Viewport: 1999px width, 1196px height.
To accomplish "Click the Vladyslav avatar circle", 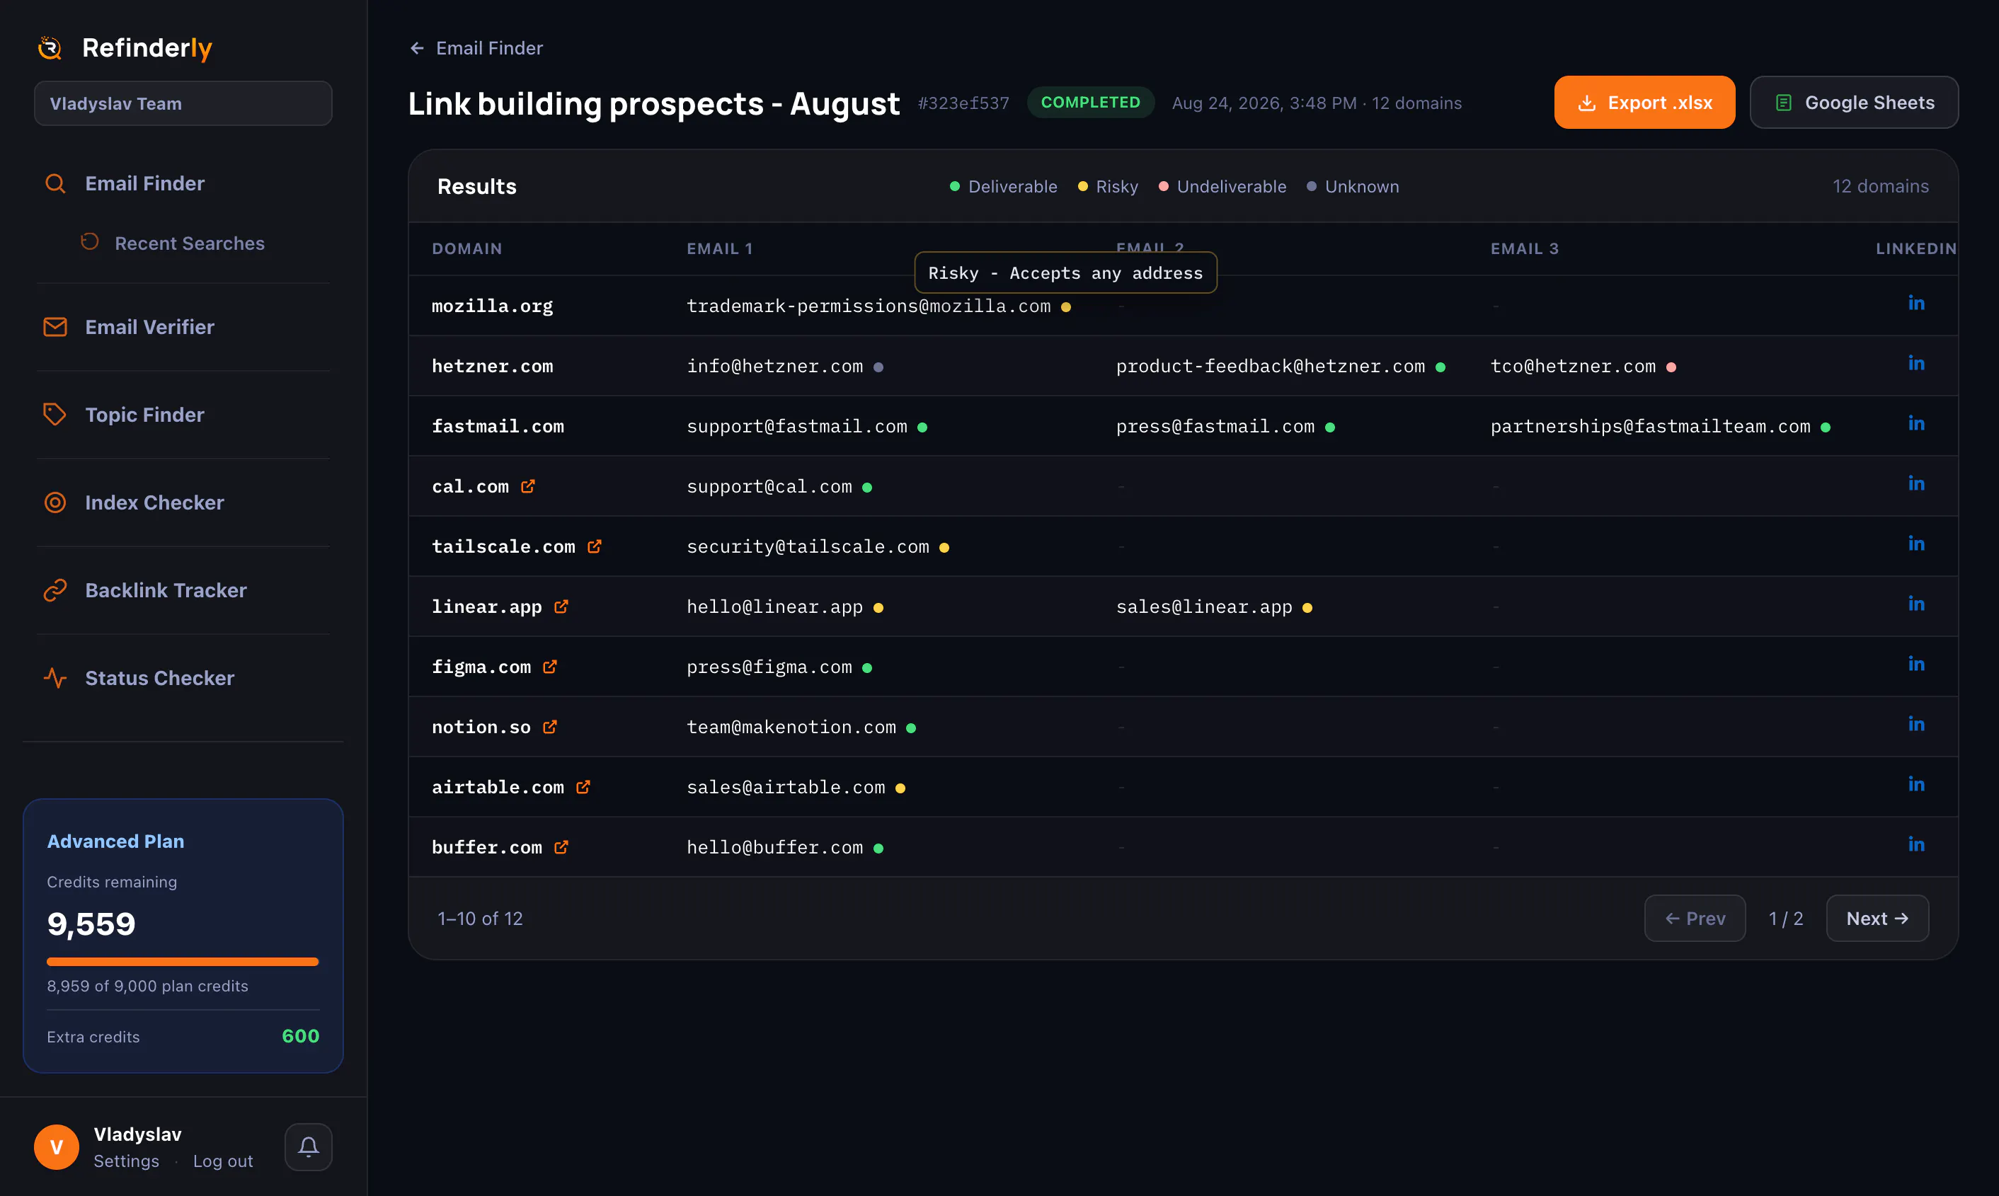I will tap(57, 1147).
